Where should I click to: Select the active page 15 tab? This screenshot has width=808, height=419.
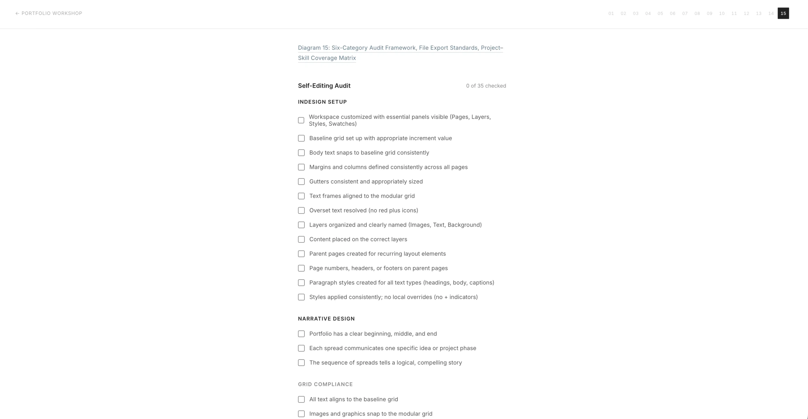click(783, 13)
